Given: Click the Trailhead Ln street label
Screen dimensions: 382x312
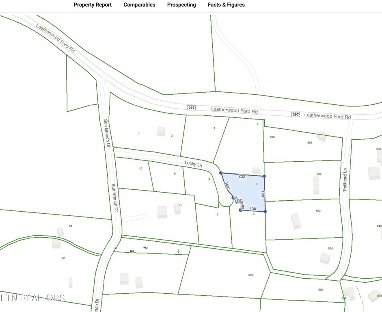Looking at the screenshot, I should point(345,180).
